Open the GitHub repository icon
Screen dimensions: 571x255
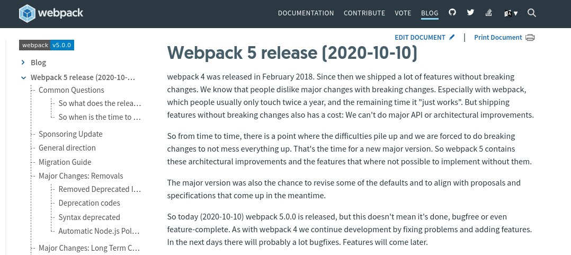(x=452, y=13)
